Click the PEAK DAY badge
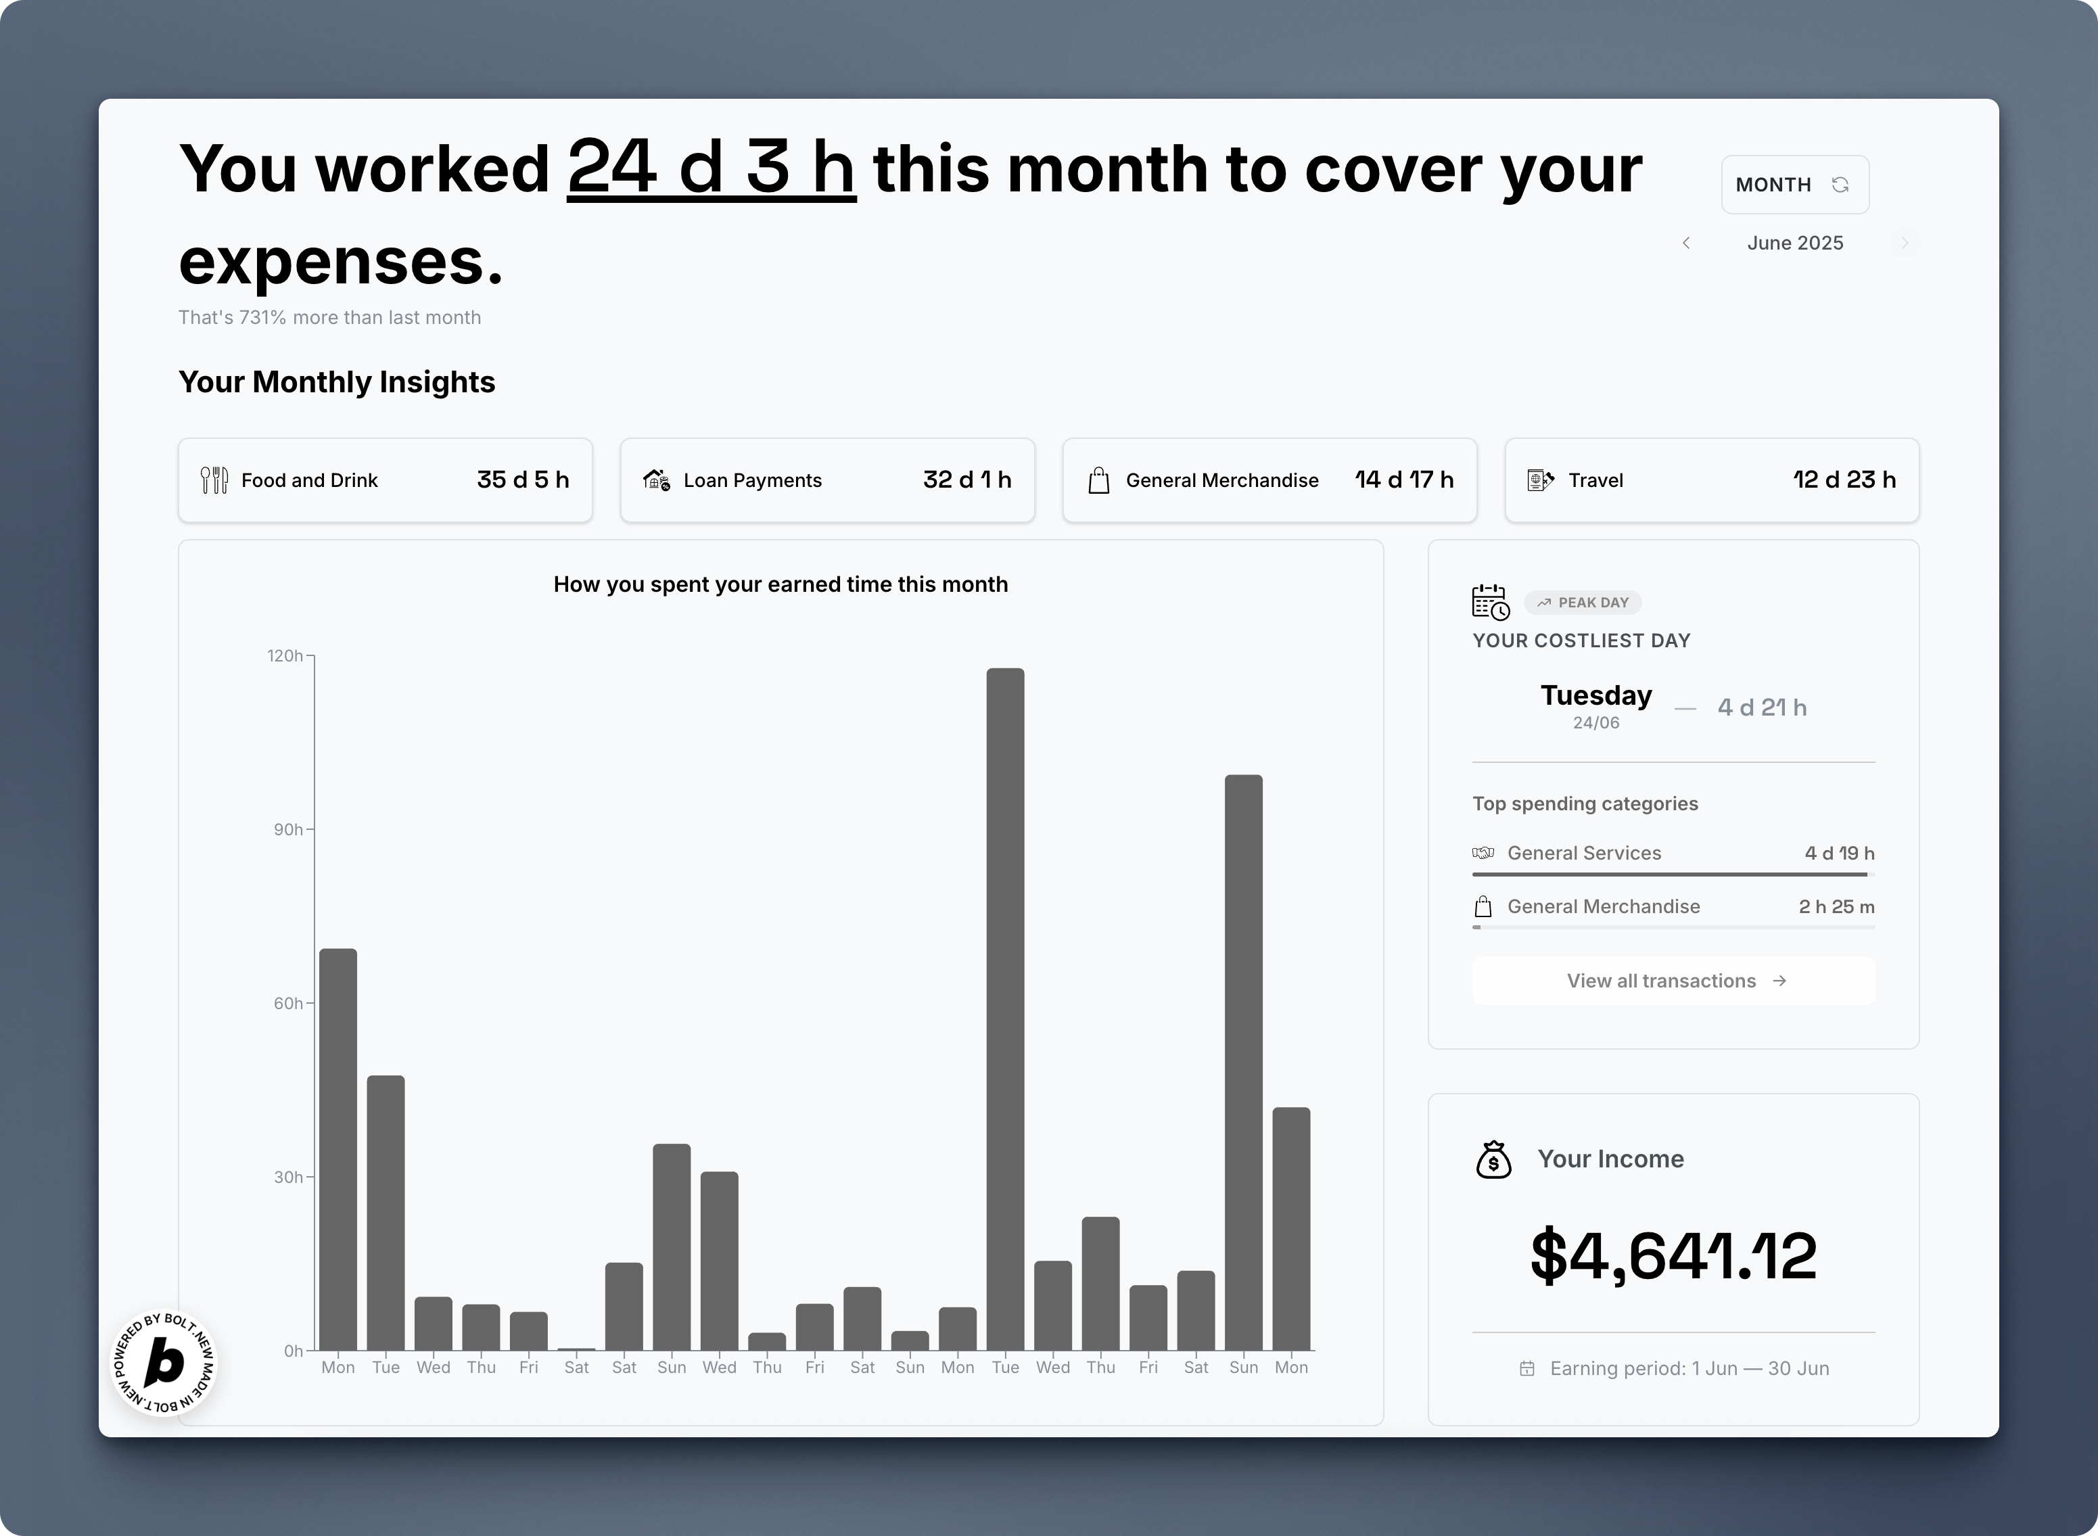2098x1536 pixels. [1583, 603]
